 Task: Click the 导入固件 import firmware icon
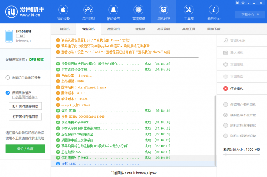click(226, 53)
